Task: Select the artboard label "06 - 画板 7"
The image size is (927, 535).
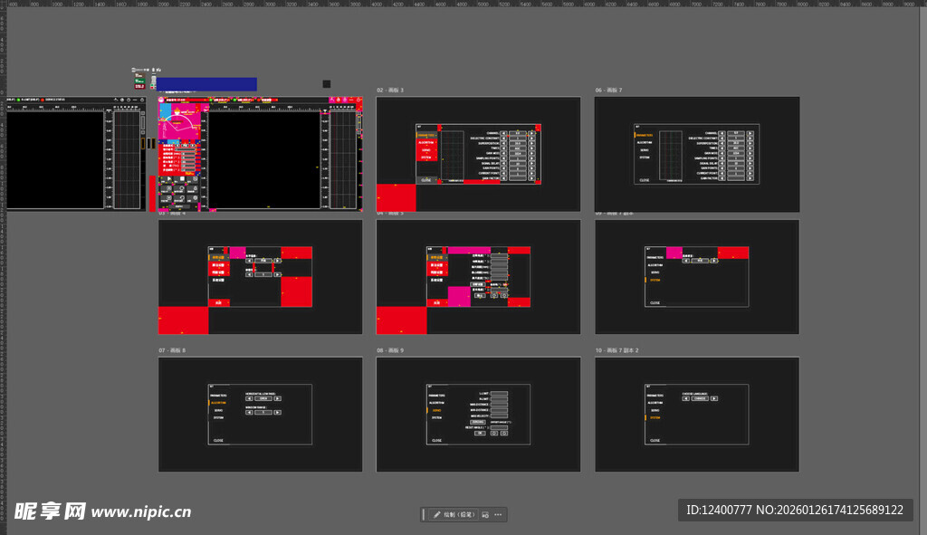Action: point(608,91)
